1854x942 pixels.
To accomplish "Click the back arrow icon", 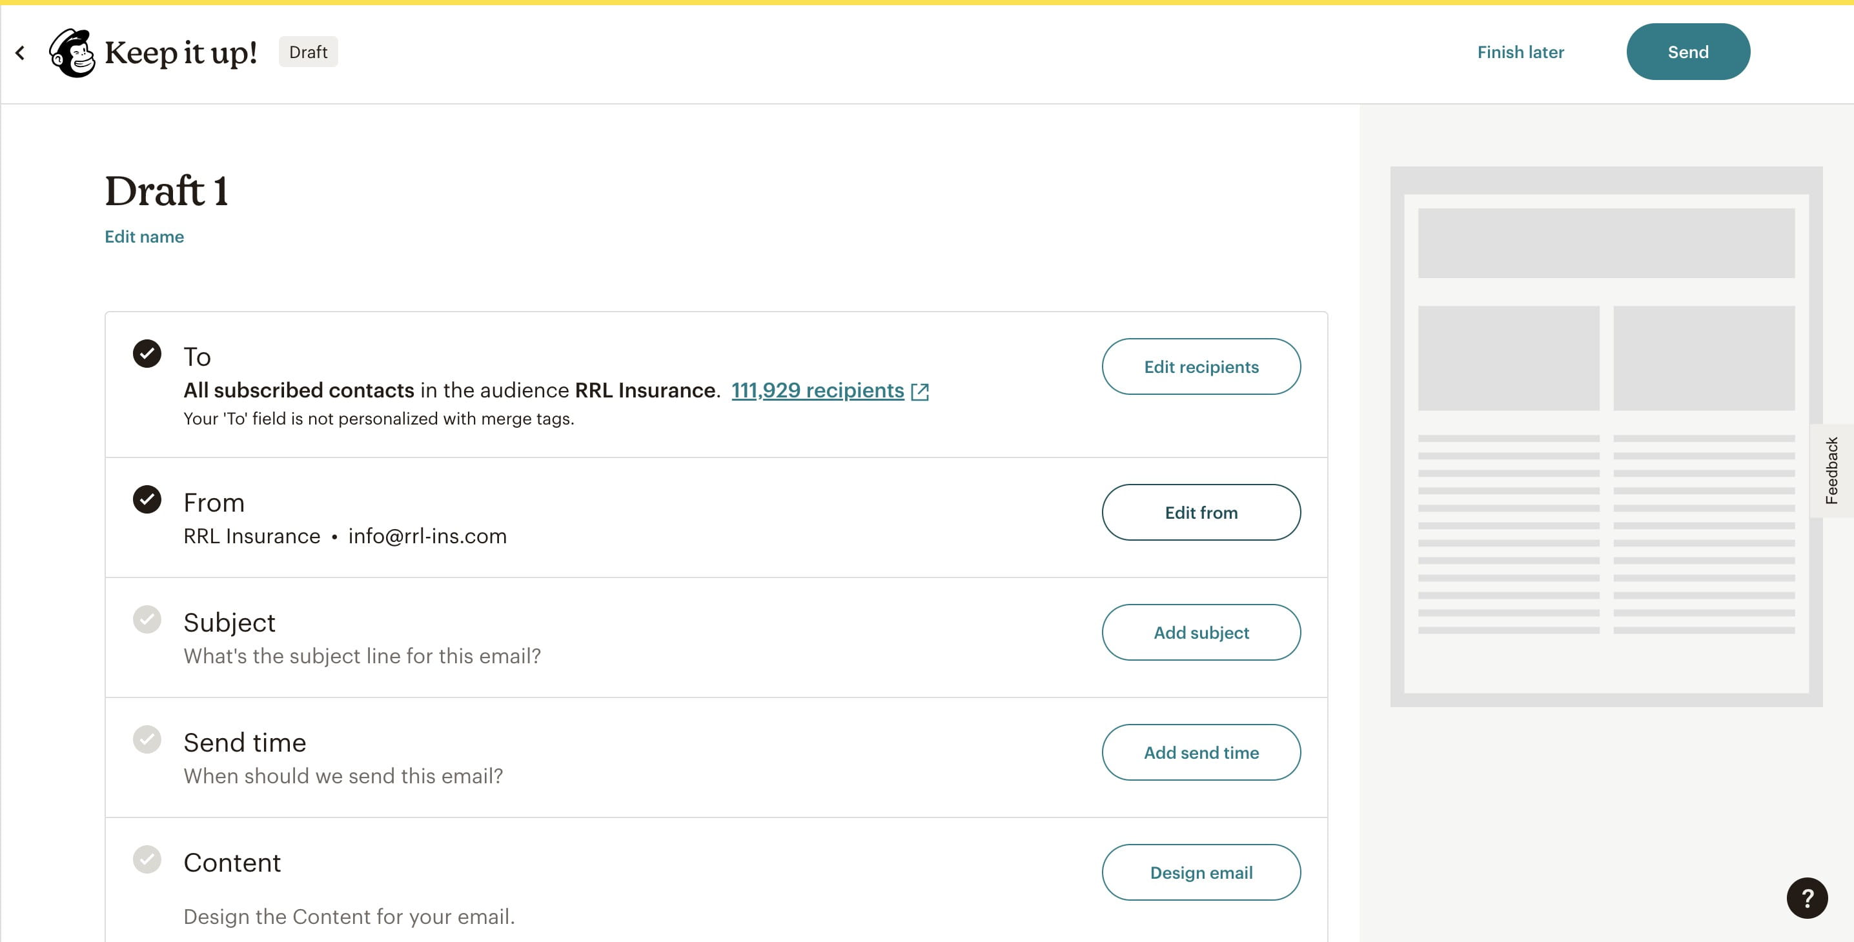I will point(20,52).
